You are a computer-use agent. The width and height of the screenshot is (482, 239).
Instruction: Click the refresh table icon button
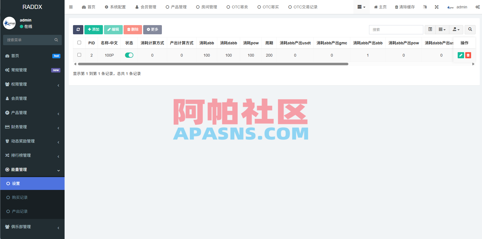[78, 30]
